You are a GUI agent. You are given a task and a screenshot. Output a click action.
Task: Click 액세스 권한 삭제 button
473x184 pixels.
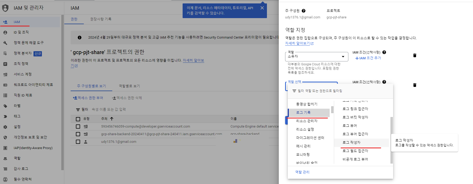point(127,98)
